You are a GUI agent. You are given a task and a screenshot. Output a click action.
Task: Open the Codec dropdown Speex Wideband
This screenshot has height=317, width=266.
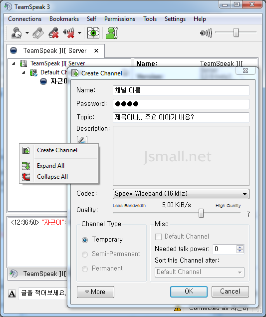(x=181, y=194)
